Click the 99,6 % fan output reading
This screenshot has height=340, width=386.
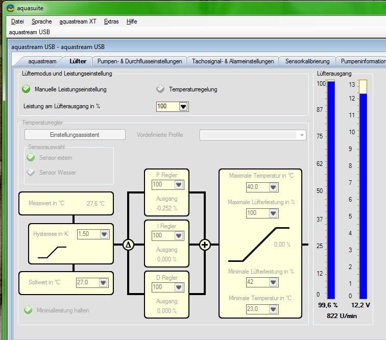(328, 305)
